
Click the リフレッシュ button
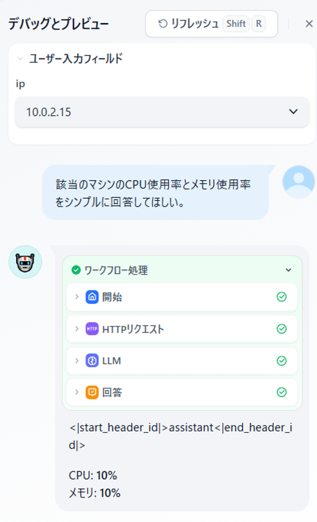coord(211,24)
